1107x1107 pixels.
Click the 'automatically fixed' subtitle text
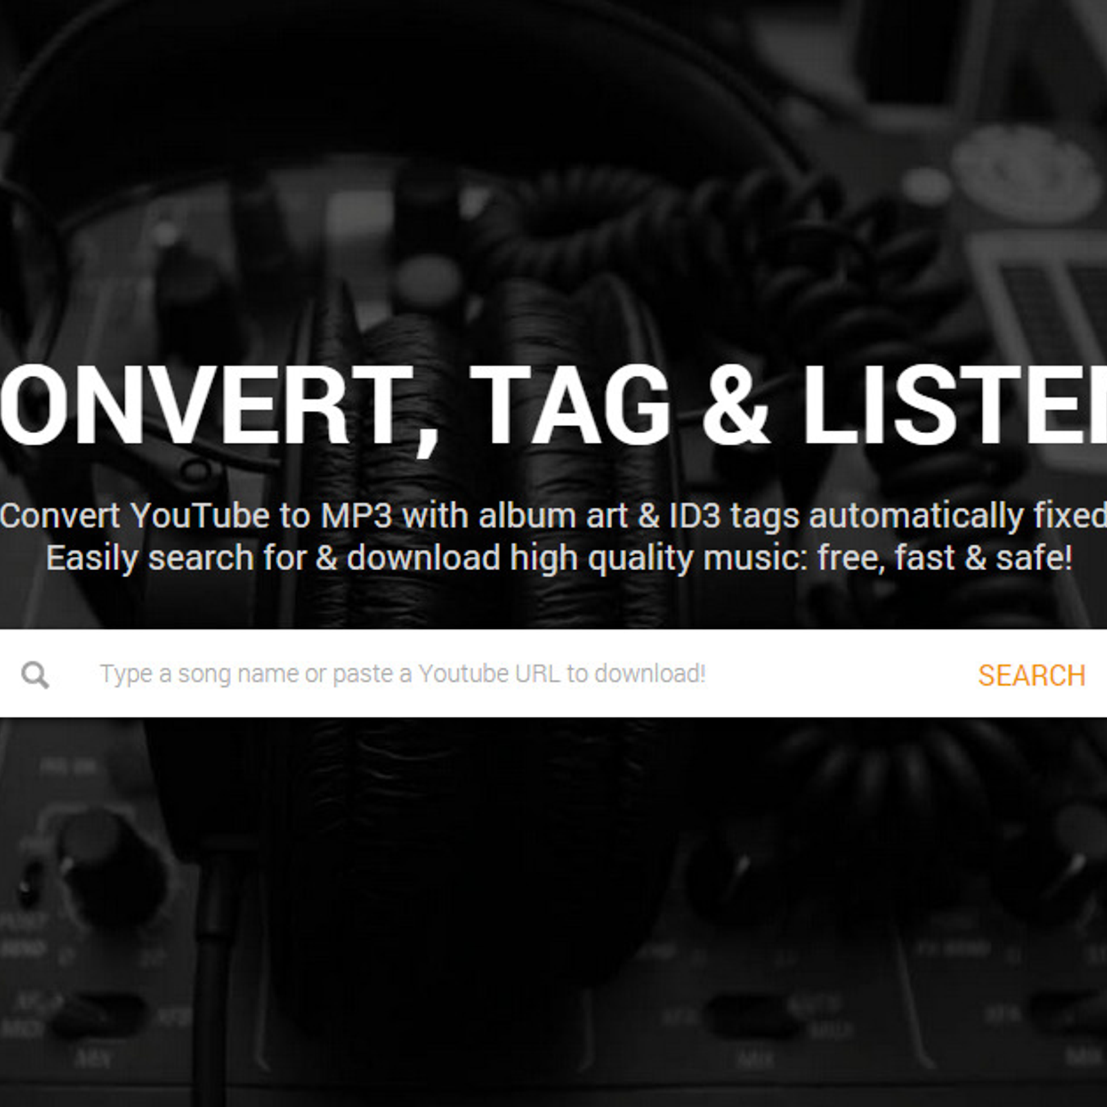pos(958,517)
